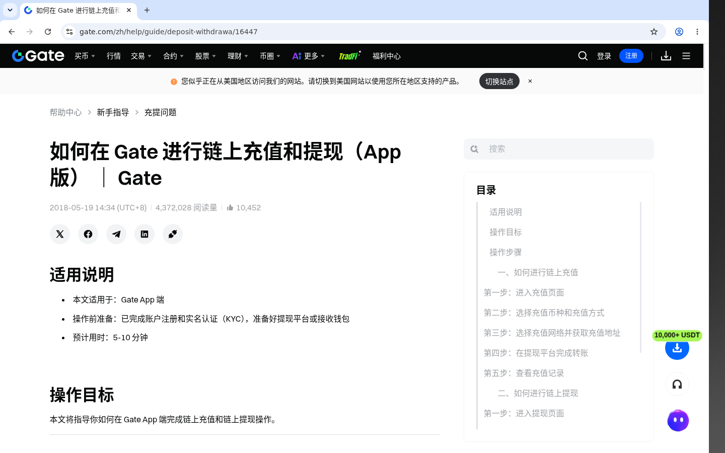Share article on LinkedIn
This screenshot has width=725, height=453.
point(144,234)
